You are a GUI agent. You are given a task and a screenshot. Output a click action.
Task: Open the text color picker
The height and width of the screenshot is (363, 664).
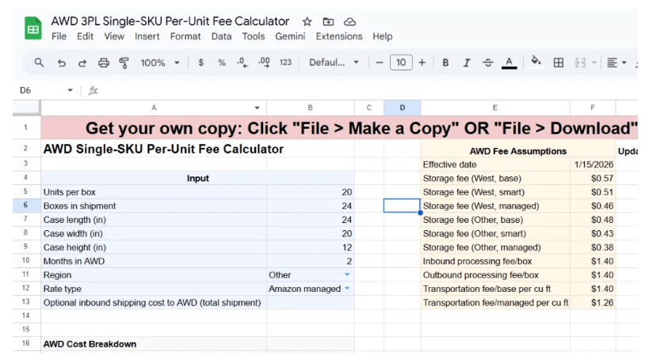pos(509,62)
